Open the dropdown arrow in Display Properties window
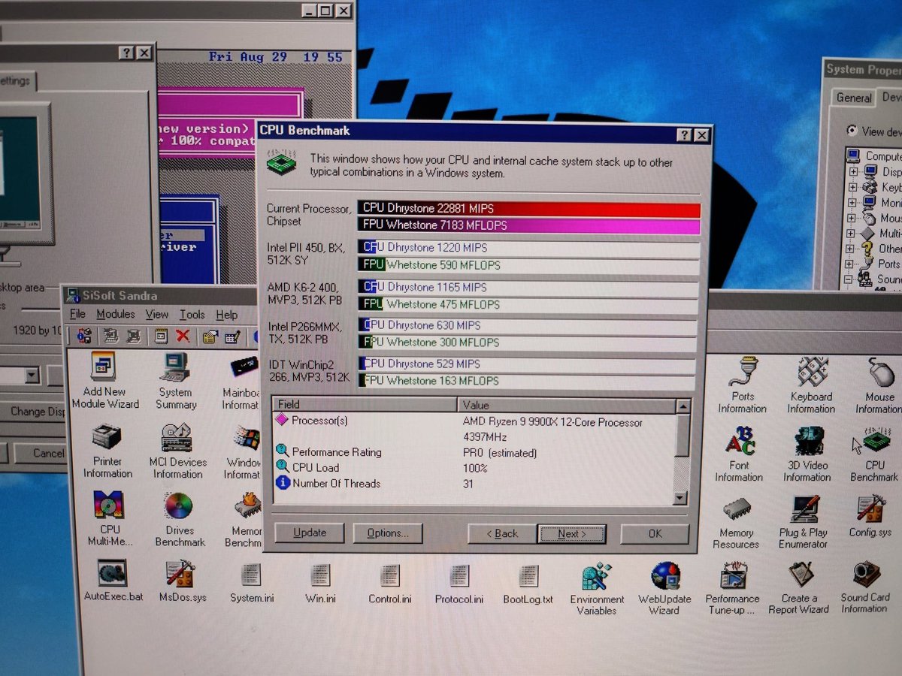This screenshot has width=902, height=676. [32, 375]
